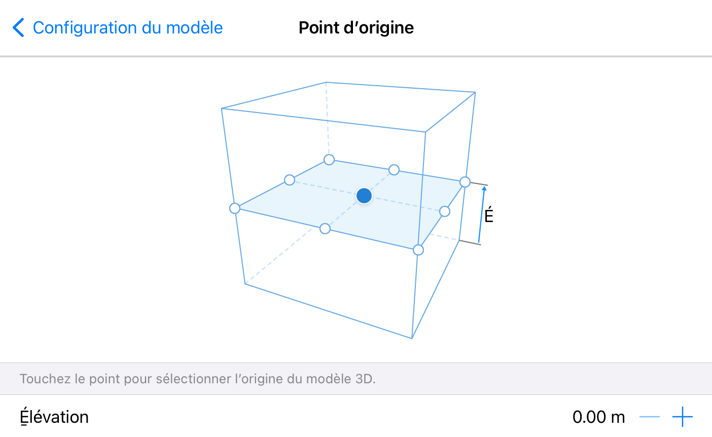Select midpoint between front and leftmost corners
The image size is (712, 437).
[325, 229]
